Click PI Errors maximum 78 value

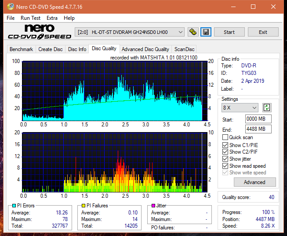(x=65, y=219)
